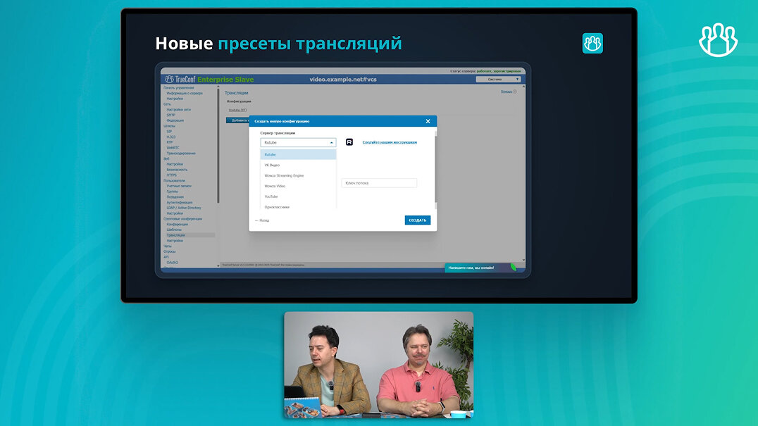The width and height of the screenshot is (758, 426).
Task: Open HTTPS in sidebar
Action: point(171,175)
